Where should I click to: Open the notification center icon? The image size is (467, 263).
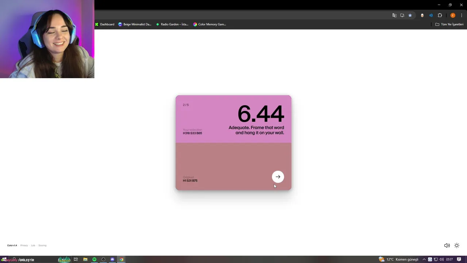[459, 259]
